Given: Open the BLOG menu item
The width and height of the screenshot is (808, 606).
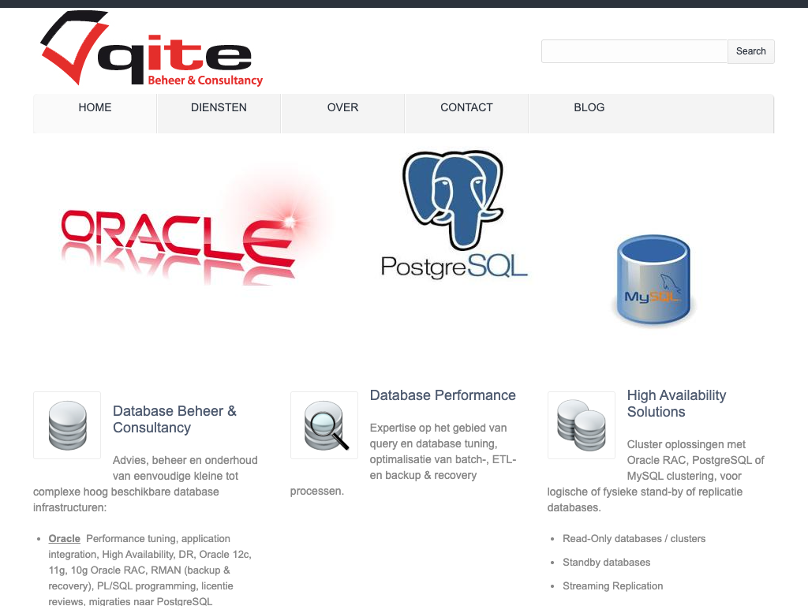Looking at the screenshot, I should coord(589,108).
